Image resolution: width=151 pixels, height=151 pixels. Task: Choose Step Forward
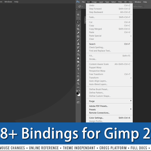tap(109, 9)
